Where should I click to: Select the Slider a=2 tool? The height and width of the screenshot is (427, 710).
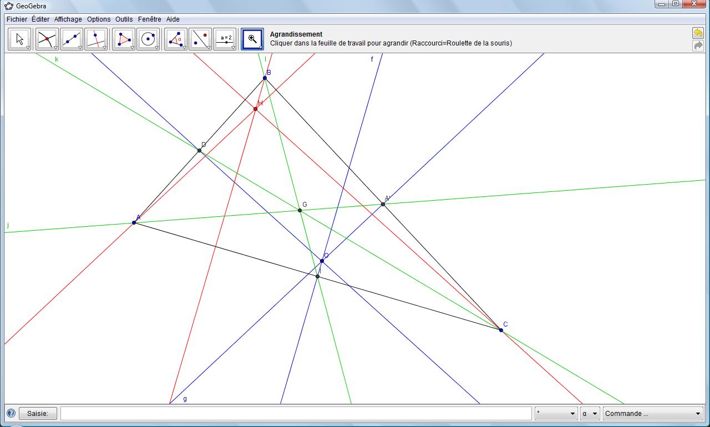(225, 39)
